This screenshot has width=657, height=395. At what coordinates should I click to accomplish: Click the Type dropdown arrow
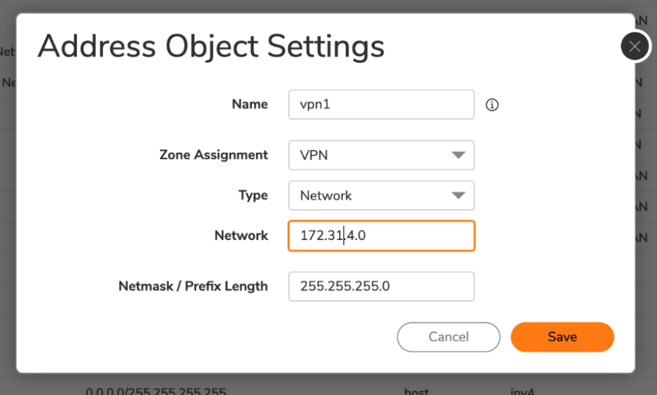[x=459, y=195]
